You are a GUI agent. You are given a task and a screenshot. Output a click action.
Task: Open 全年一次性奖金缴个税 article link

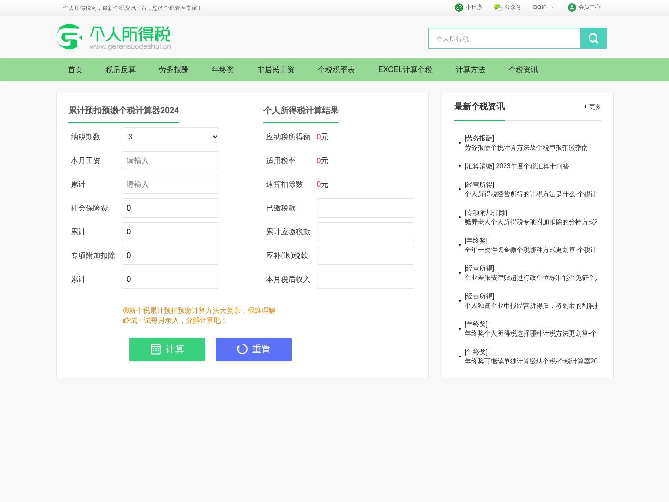pos(531,250)
